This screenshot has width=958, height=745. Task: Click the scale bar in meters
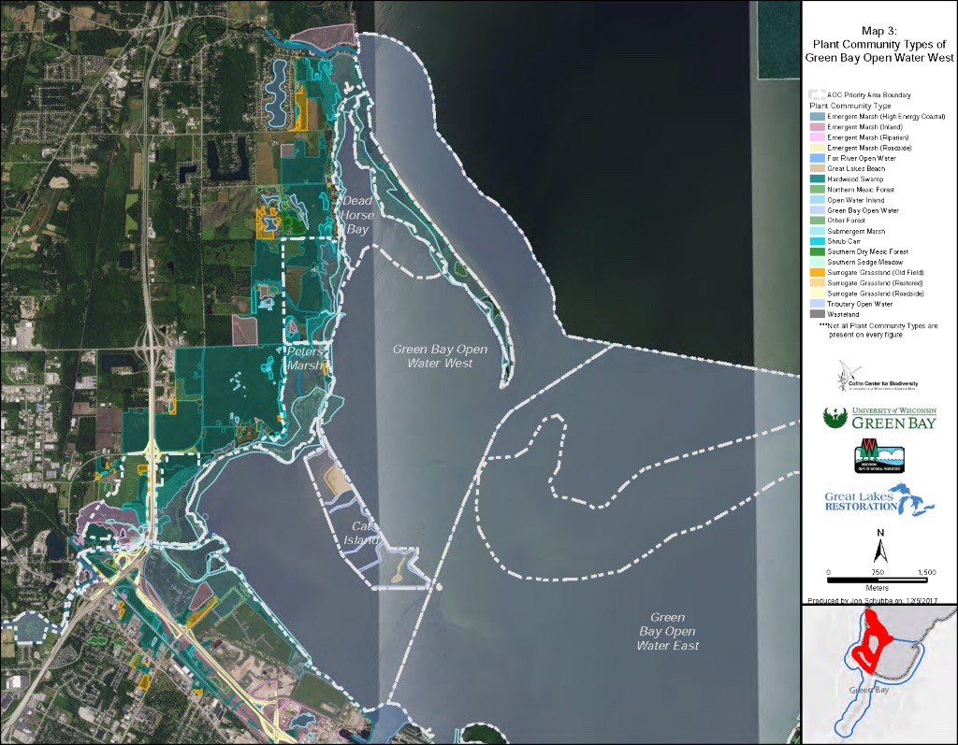[x=878, y=580]
